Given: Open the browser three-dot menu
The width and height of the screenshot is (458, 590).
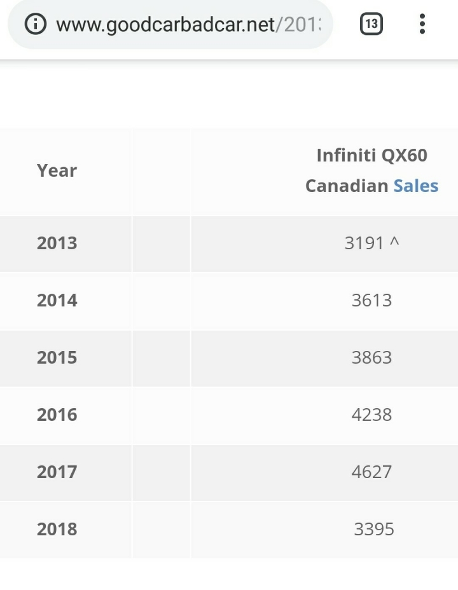Looking at the screenshot, I should pos(422,25).
